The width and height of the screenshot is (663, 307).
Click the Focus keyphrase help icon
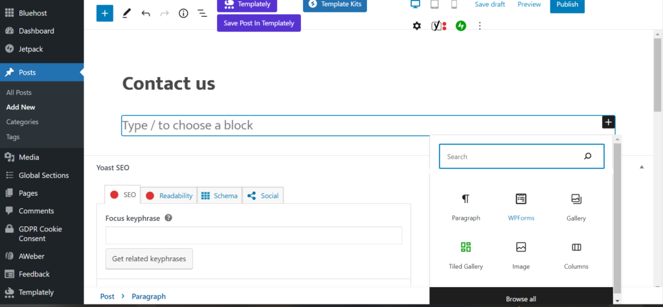pyautogui.click(x=168, y=218)
